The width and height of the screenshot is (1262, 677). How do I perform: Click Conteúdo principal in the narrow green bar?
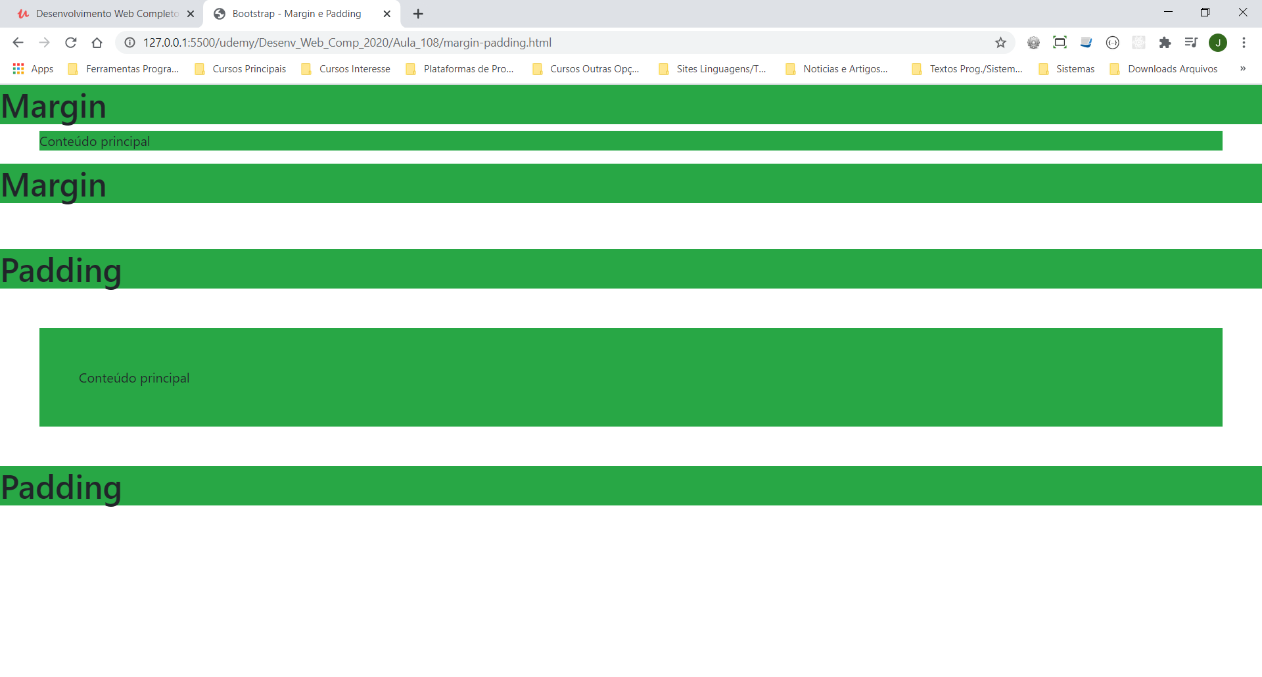(x=95, y=141)
